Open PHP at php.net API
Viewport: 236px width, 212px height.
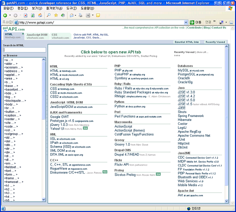124,70
